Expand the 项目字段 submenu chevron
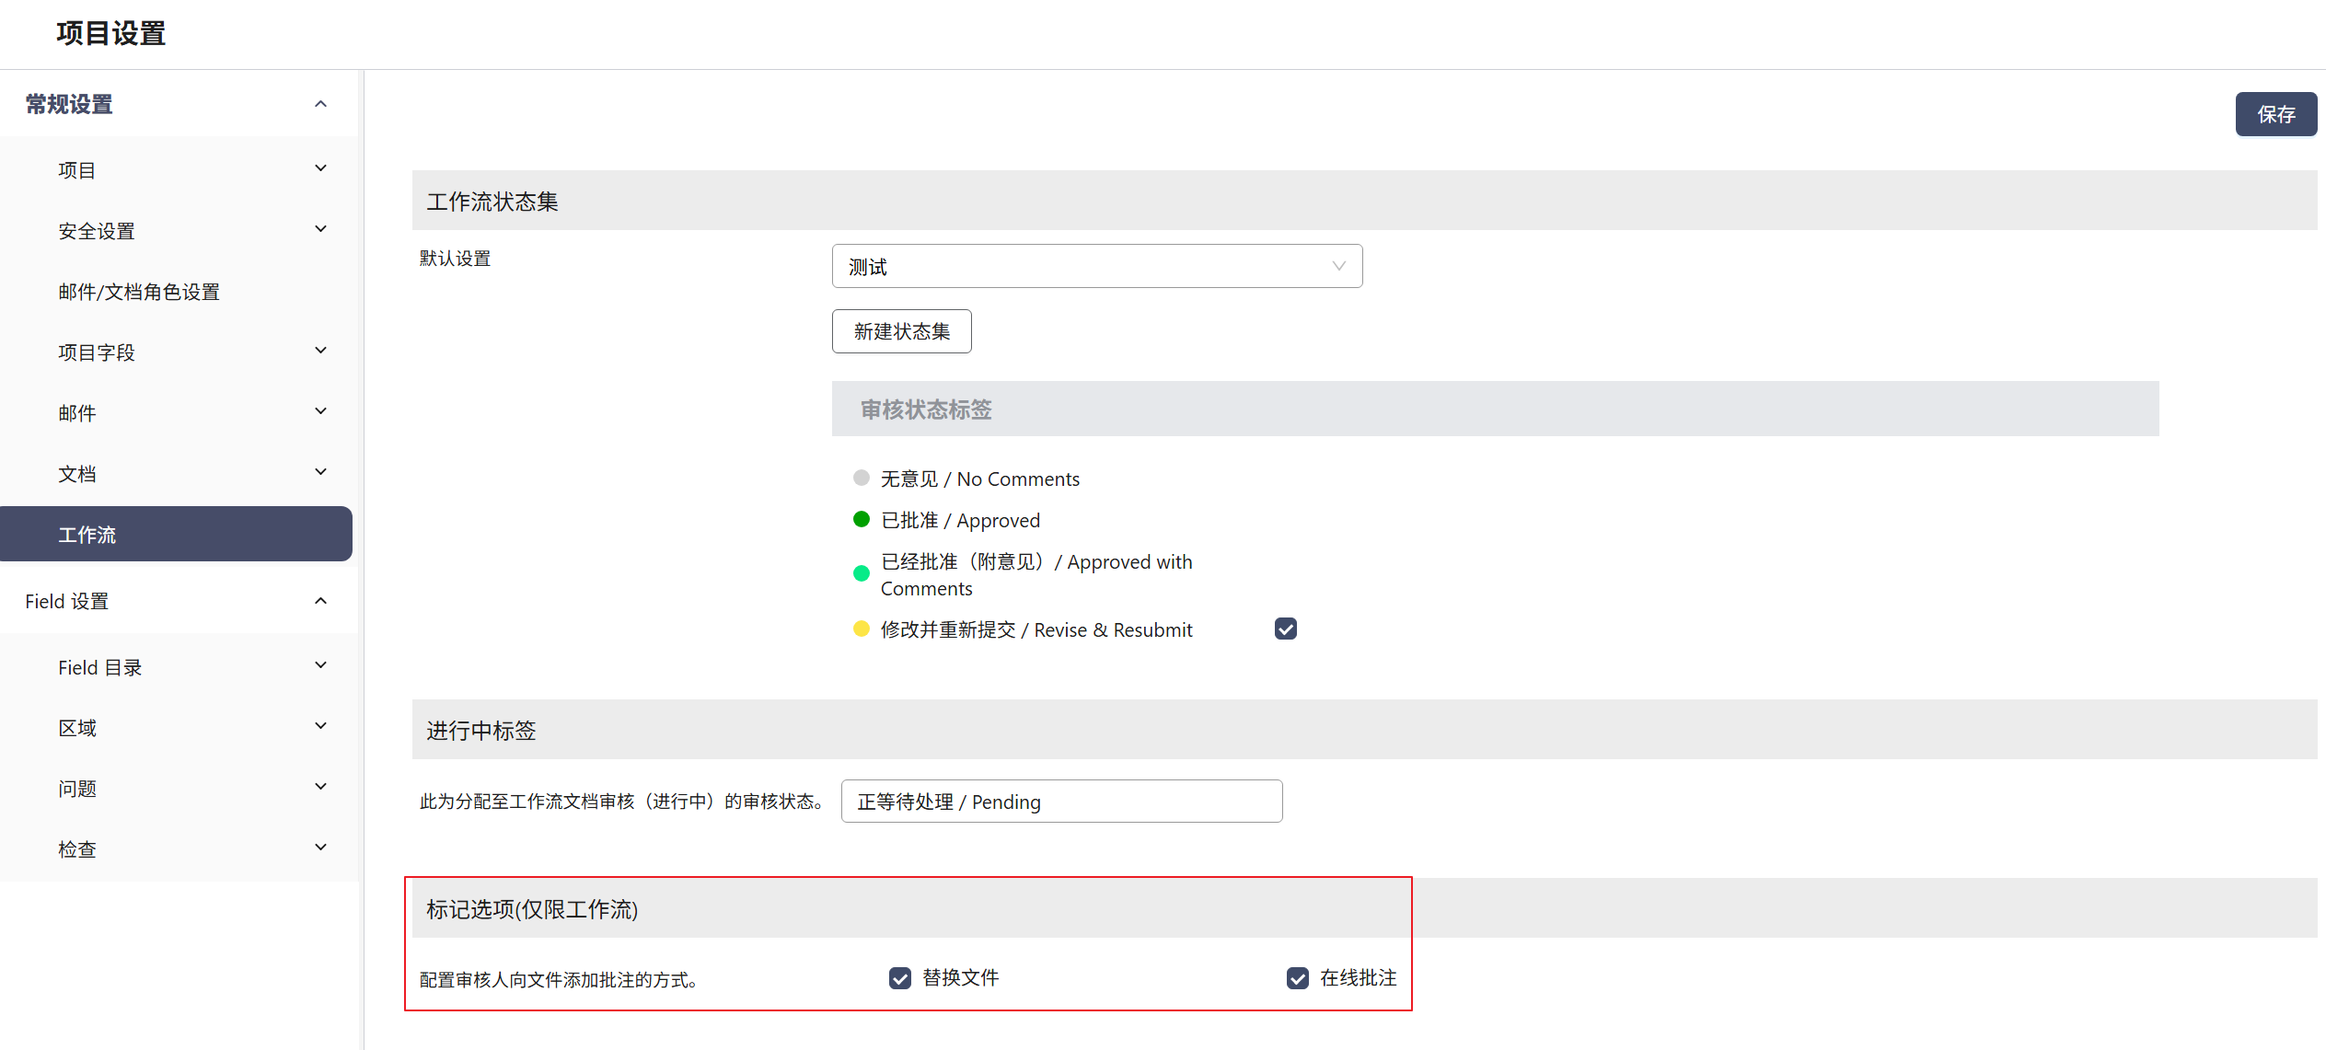The width and height of the screenshot is (2326, 1050). click(320, 351)
